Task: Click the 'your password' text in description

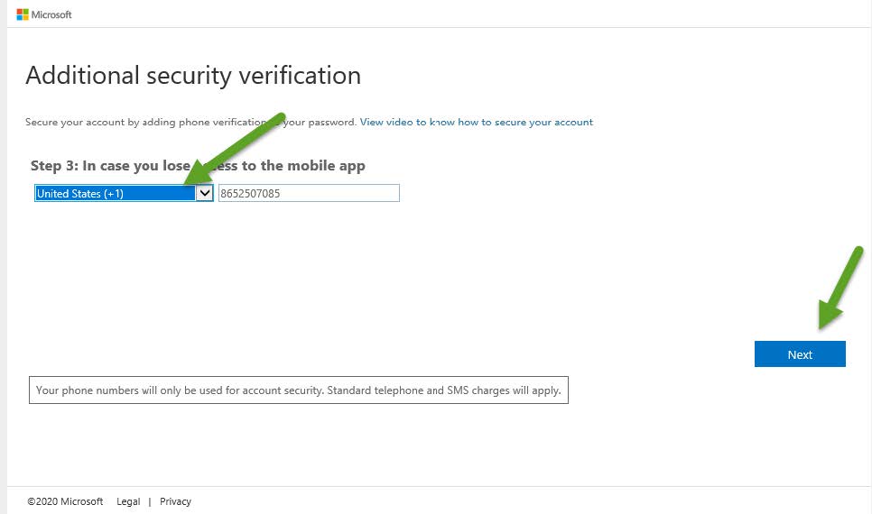Action: (x=320, y=122)
